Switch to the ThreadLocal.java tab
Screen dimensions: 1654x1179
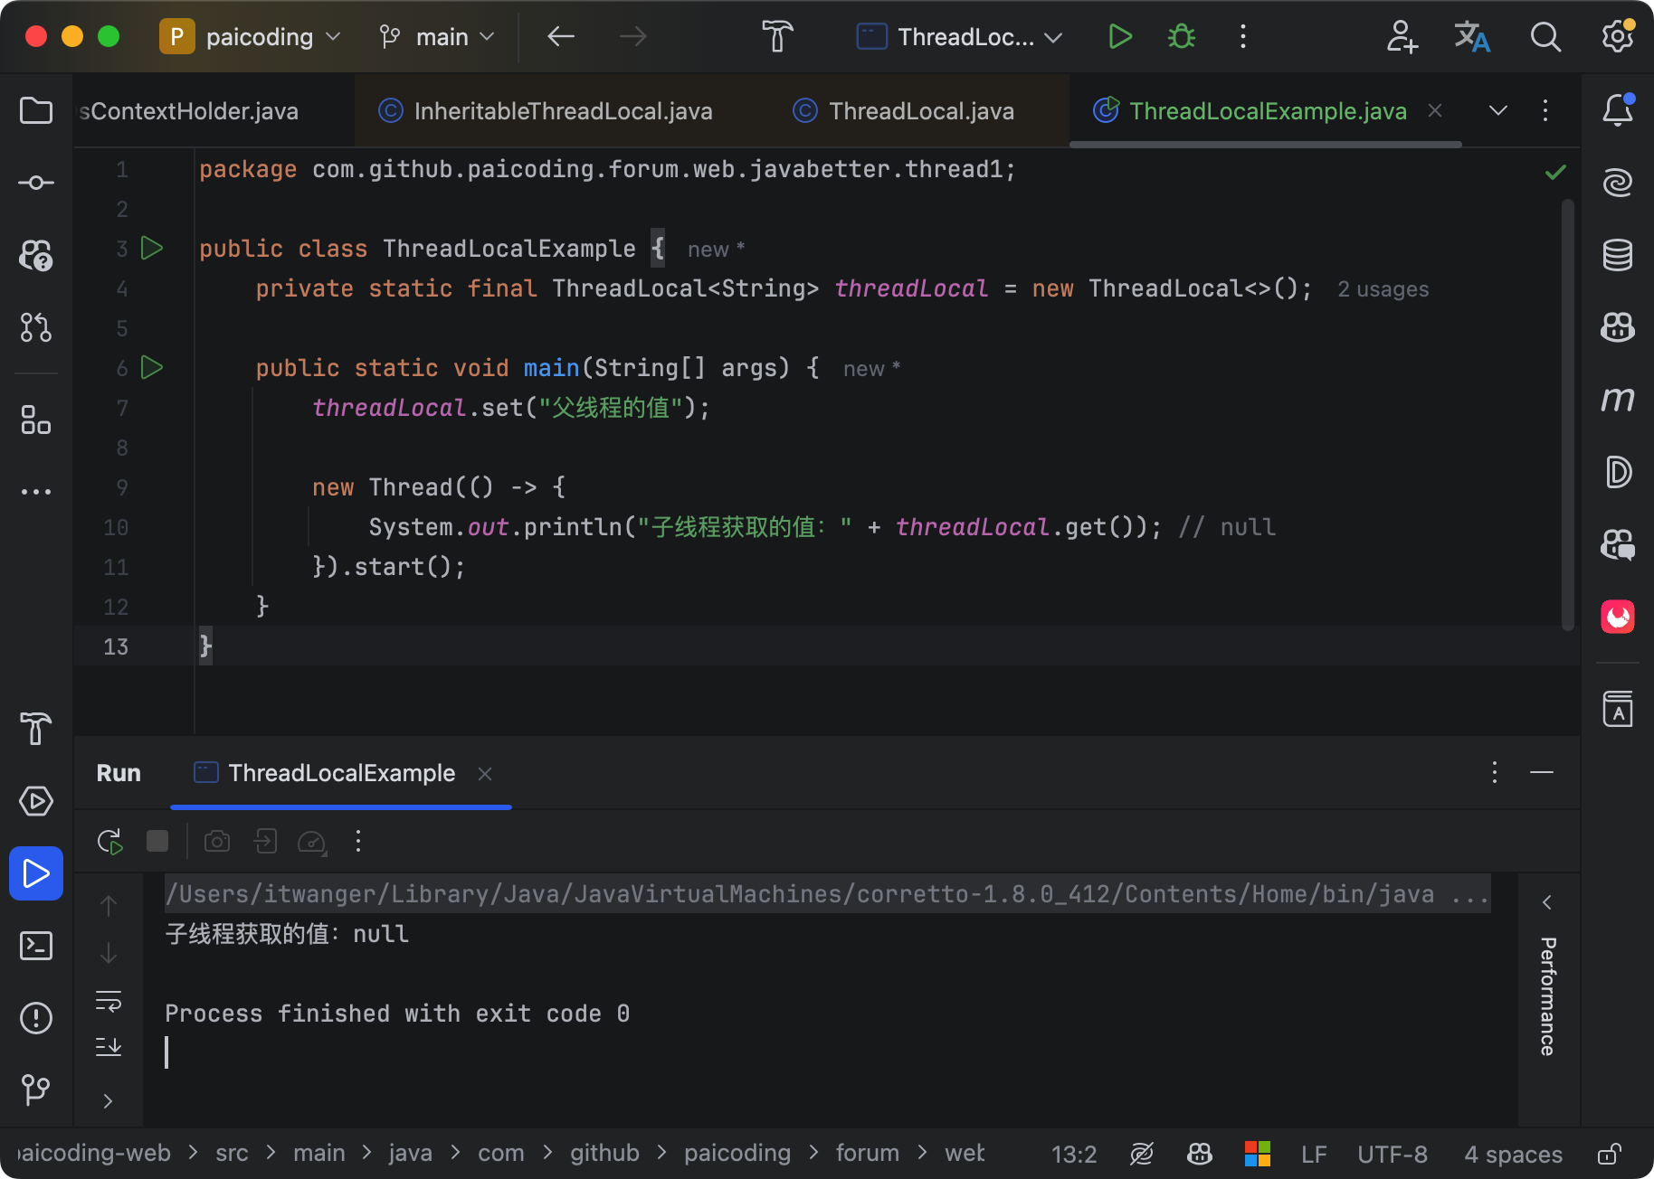(921, 110)
